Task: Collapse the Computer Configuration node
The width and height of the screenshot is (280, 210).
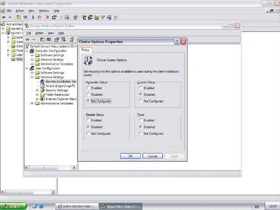Action: 27,51
